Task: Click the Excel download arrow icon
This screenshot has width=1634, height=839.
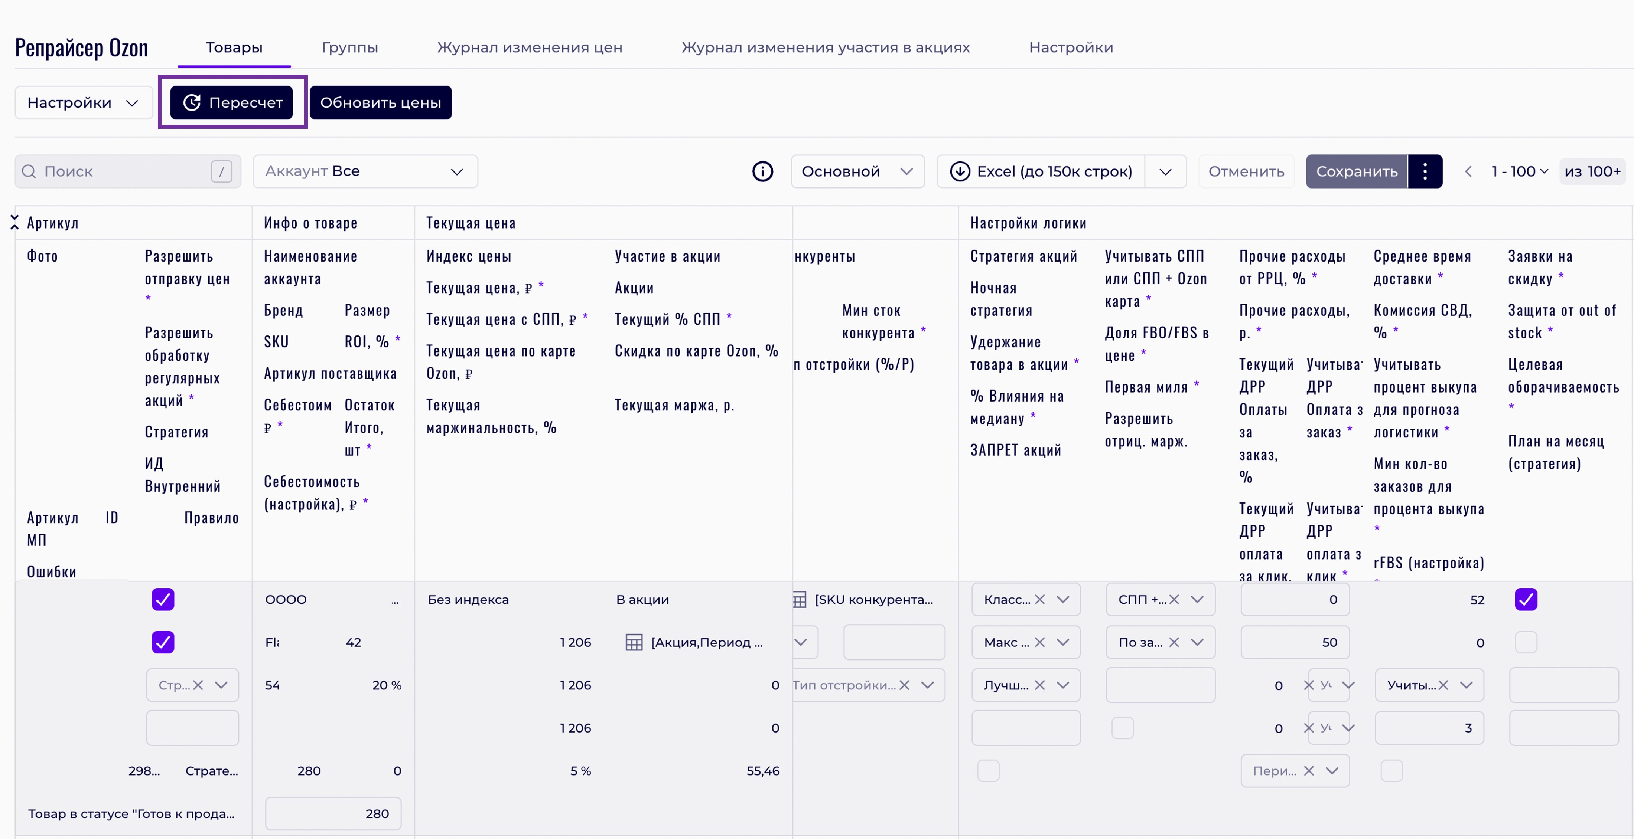Action: (x=960, y=171)
